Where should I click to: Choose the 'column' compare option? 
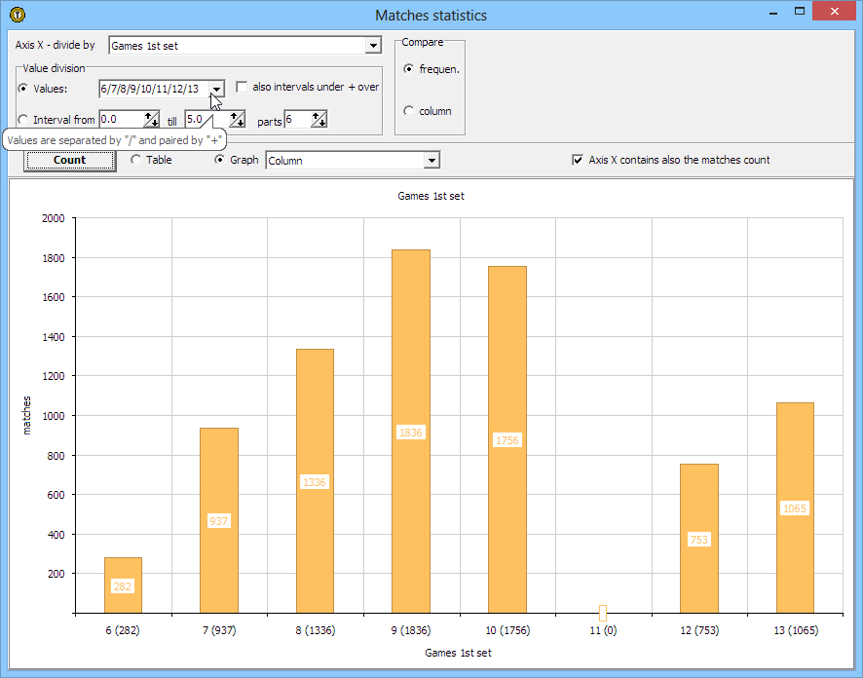point(408,111)
